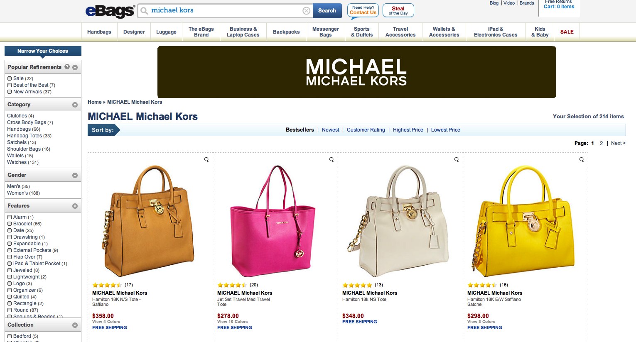Enable the New Arrivals checkbox
Screen dimensions: 636x342
click(x=10, y=92)
